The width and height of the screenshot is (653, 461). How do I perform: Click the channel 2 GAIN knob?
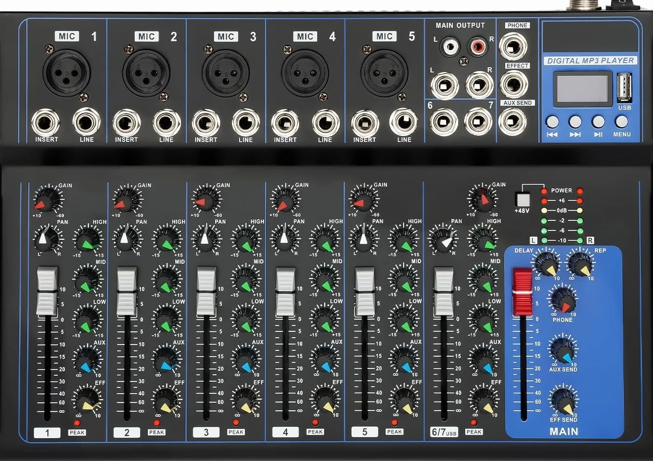tap(127, 199)
